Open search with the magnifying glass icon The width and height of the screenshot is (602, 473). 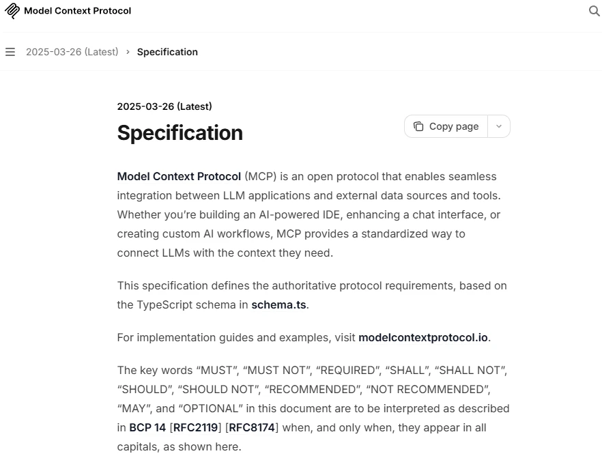coord(594,11)
